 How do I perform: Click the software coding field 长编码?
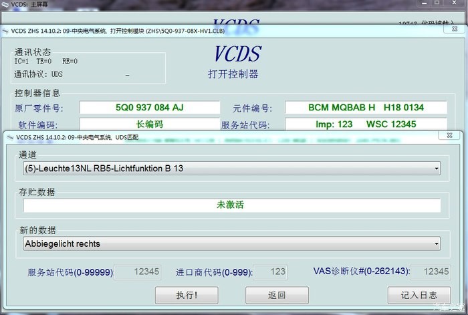pos(150,124)
